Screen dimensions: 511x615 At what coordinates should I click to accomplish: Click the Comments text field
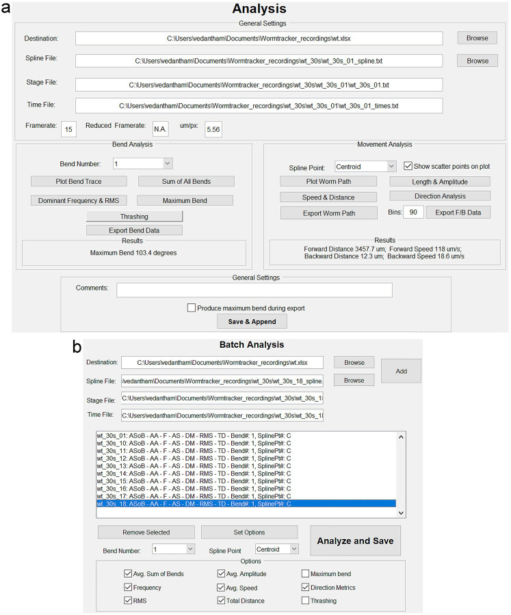(x=254, y=290)
